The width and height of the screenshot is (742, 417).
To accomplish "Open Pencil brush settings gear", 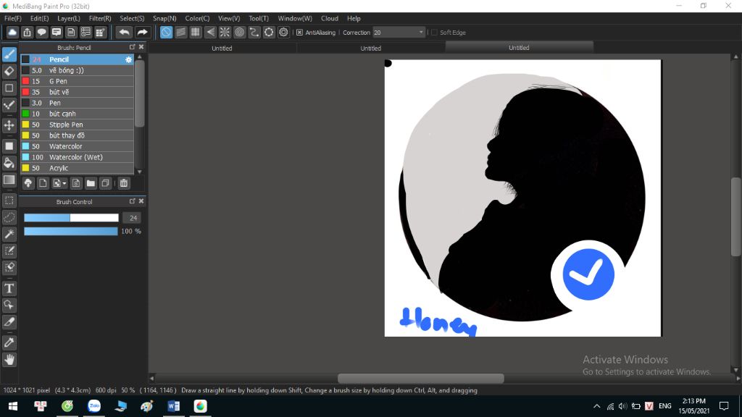I will pyautogui.click(x=128, y=59).
